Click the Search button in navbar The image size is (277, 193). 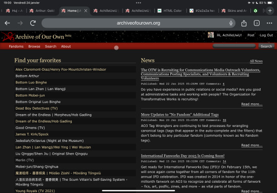pyautogui.click(x=266, y=46)
